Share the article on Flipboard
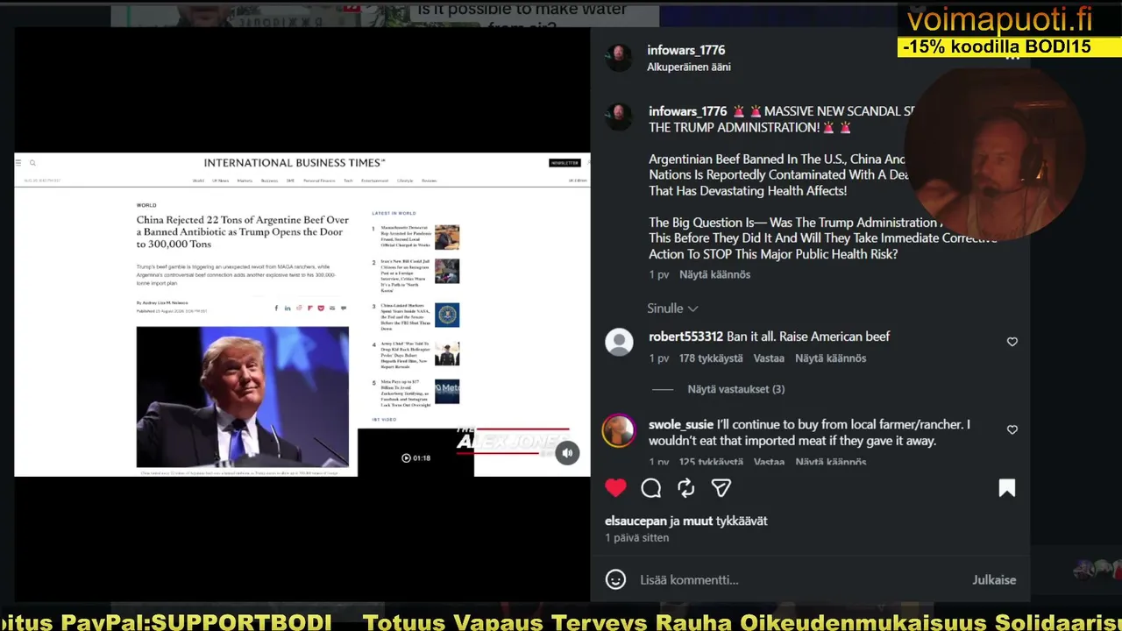Viewport: 1122px width, 631px height. tap(309, 308)
